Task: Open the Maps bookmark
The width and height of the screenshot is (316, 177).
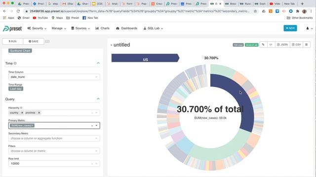Action: click(57, 18)
